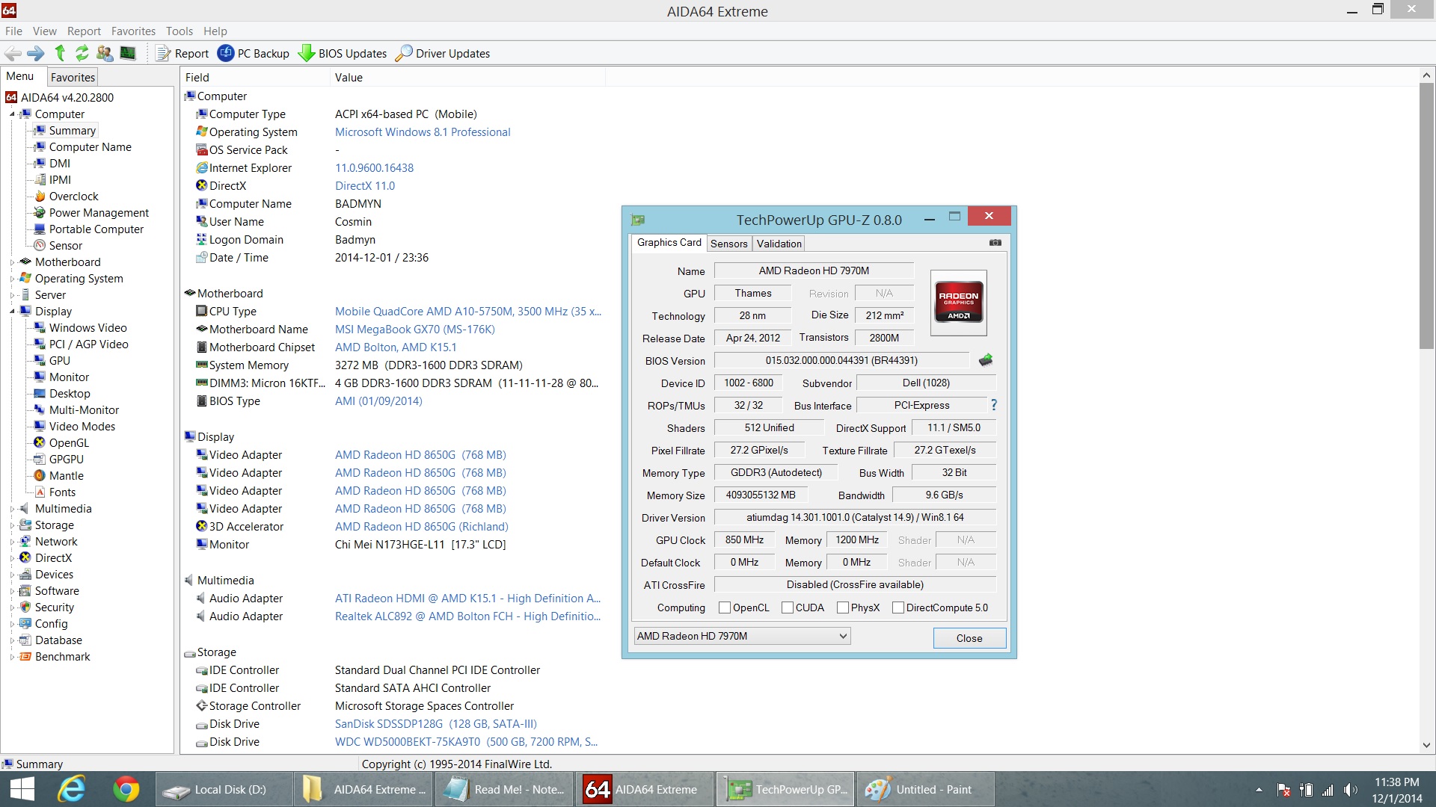The height and width of the screenshot is (807, 1436).
Task: Toggle the OpenCL checkbox in GPU-Z
Action: point(724,607)
